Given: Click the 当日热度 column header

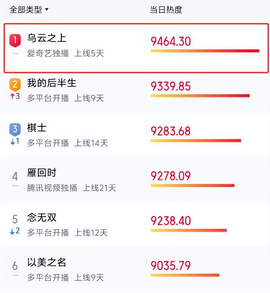Looking at the screenshot, I should coord(166,9).
